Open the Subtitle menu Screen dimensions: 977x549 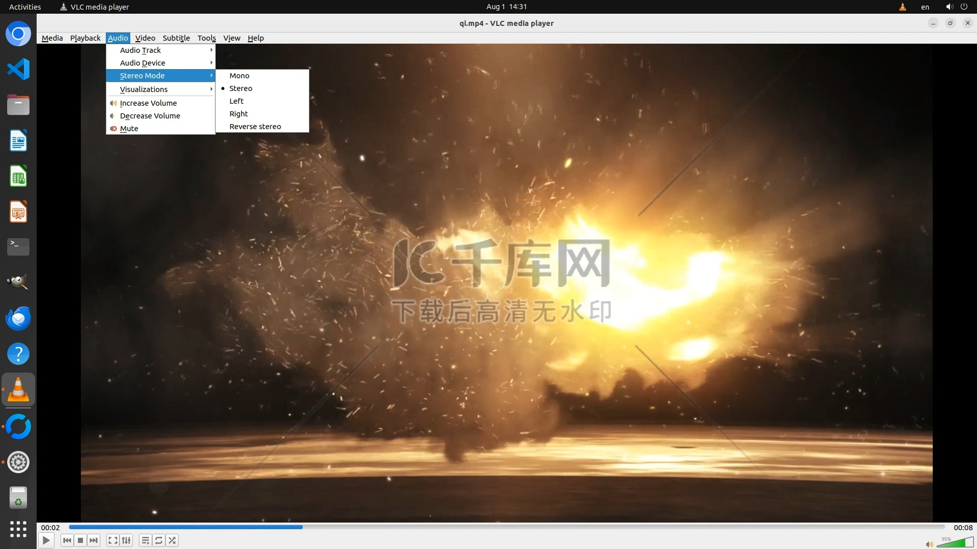(x=176, y=38)
